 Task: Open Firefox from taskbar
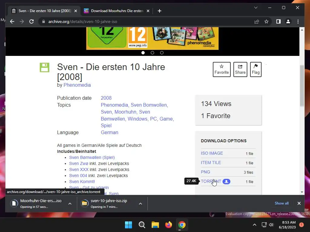click(x=168, y=225)
